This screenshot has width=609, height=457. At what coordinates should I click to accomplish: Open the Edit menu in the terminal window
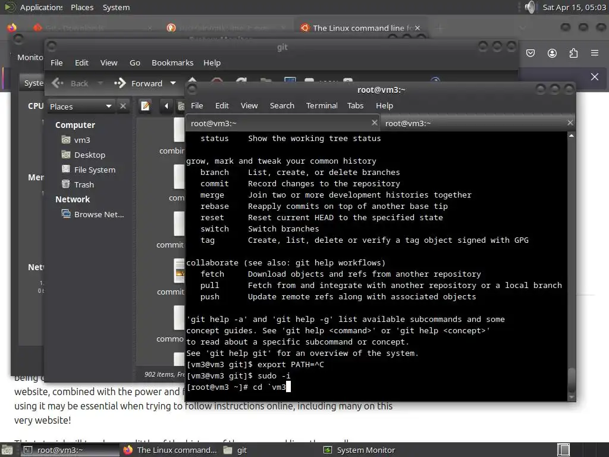point(222,106)
